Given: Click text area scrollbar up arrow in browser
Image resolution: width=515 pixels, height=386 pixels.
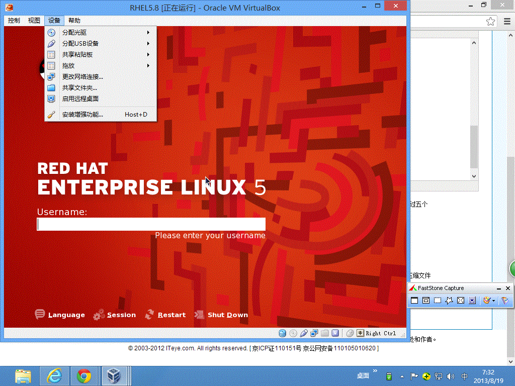Looking at the screenshot, I should [x=474, y=43].
